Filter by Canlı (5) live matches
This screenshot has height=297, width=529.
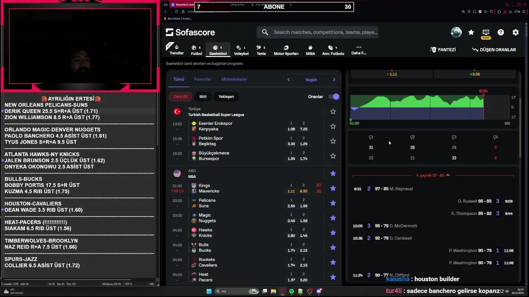coord(180,97)
